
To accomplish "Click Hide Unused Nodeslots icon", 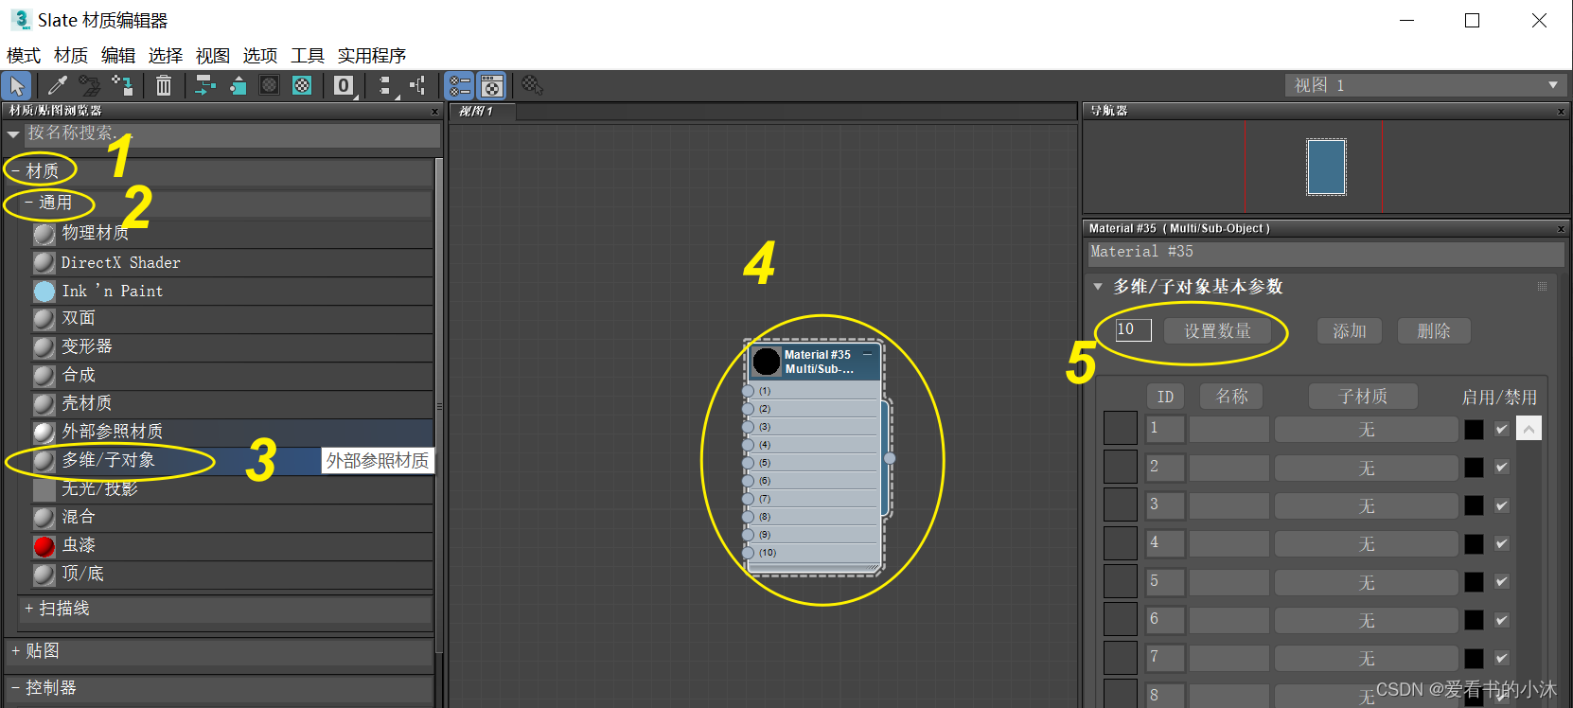I will pos(238,85).
